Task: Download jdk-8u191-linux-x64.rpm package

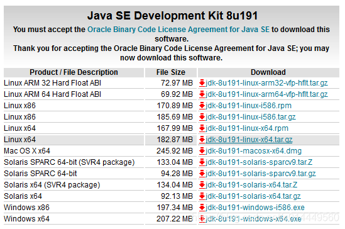Action: coord(247,128)
